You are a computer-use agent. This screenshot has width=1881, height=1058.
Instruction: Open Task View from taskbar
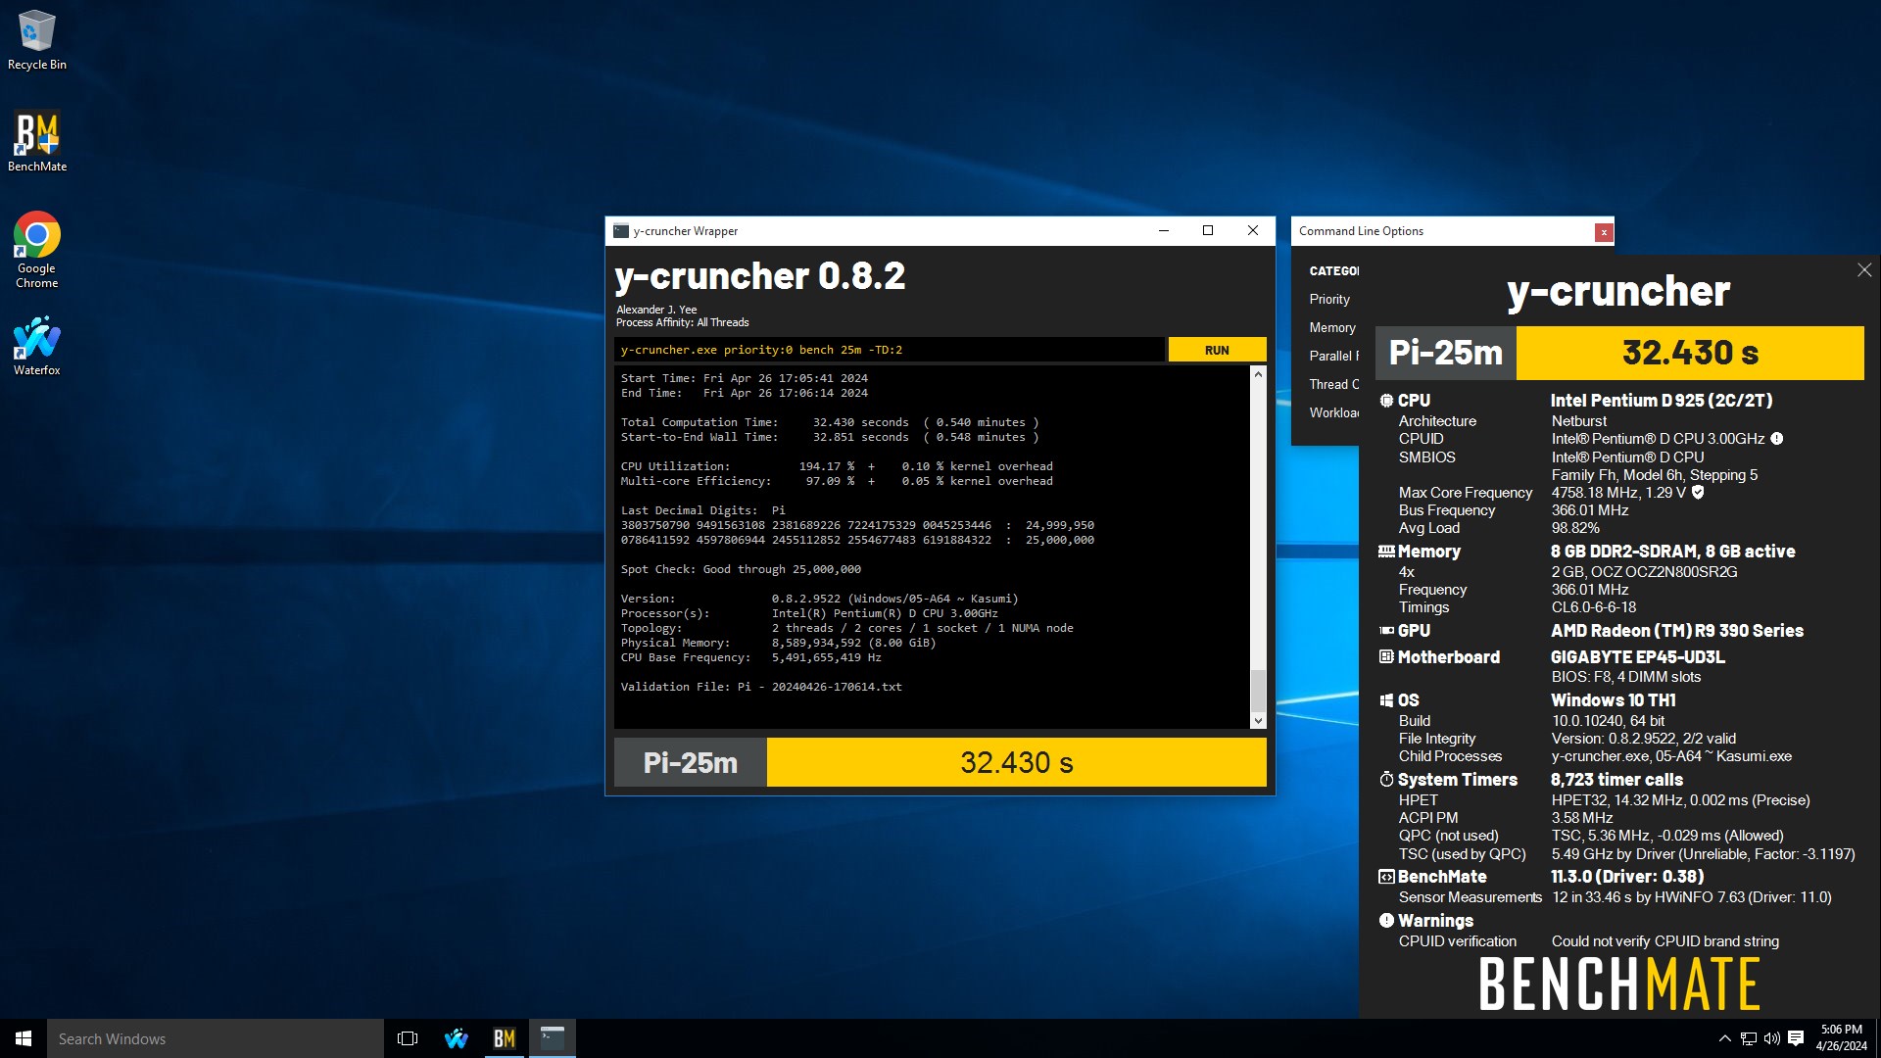click(x=408, y=1038)
